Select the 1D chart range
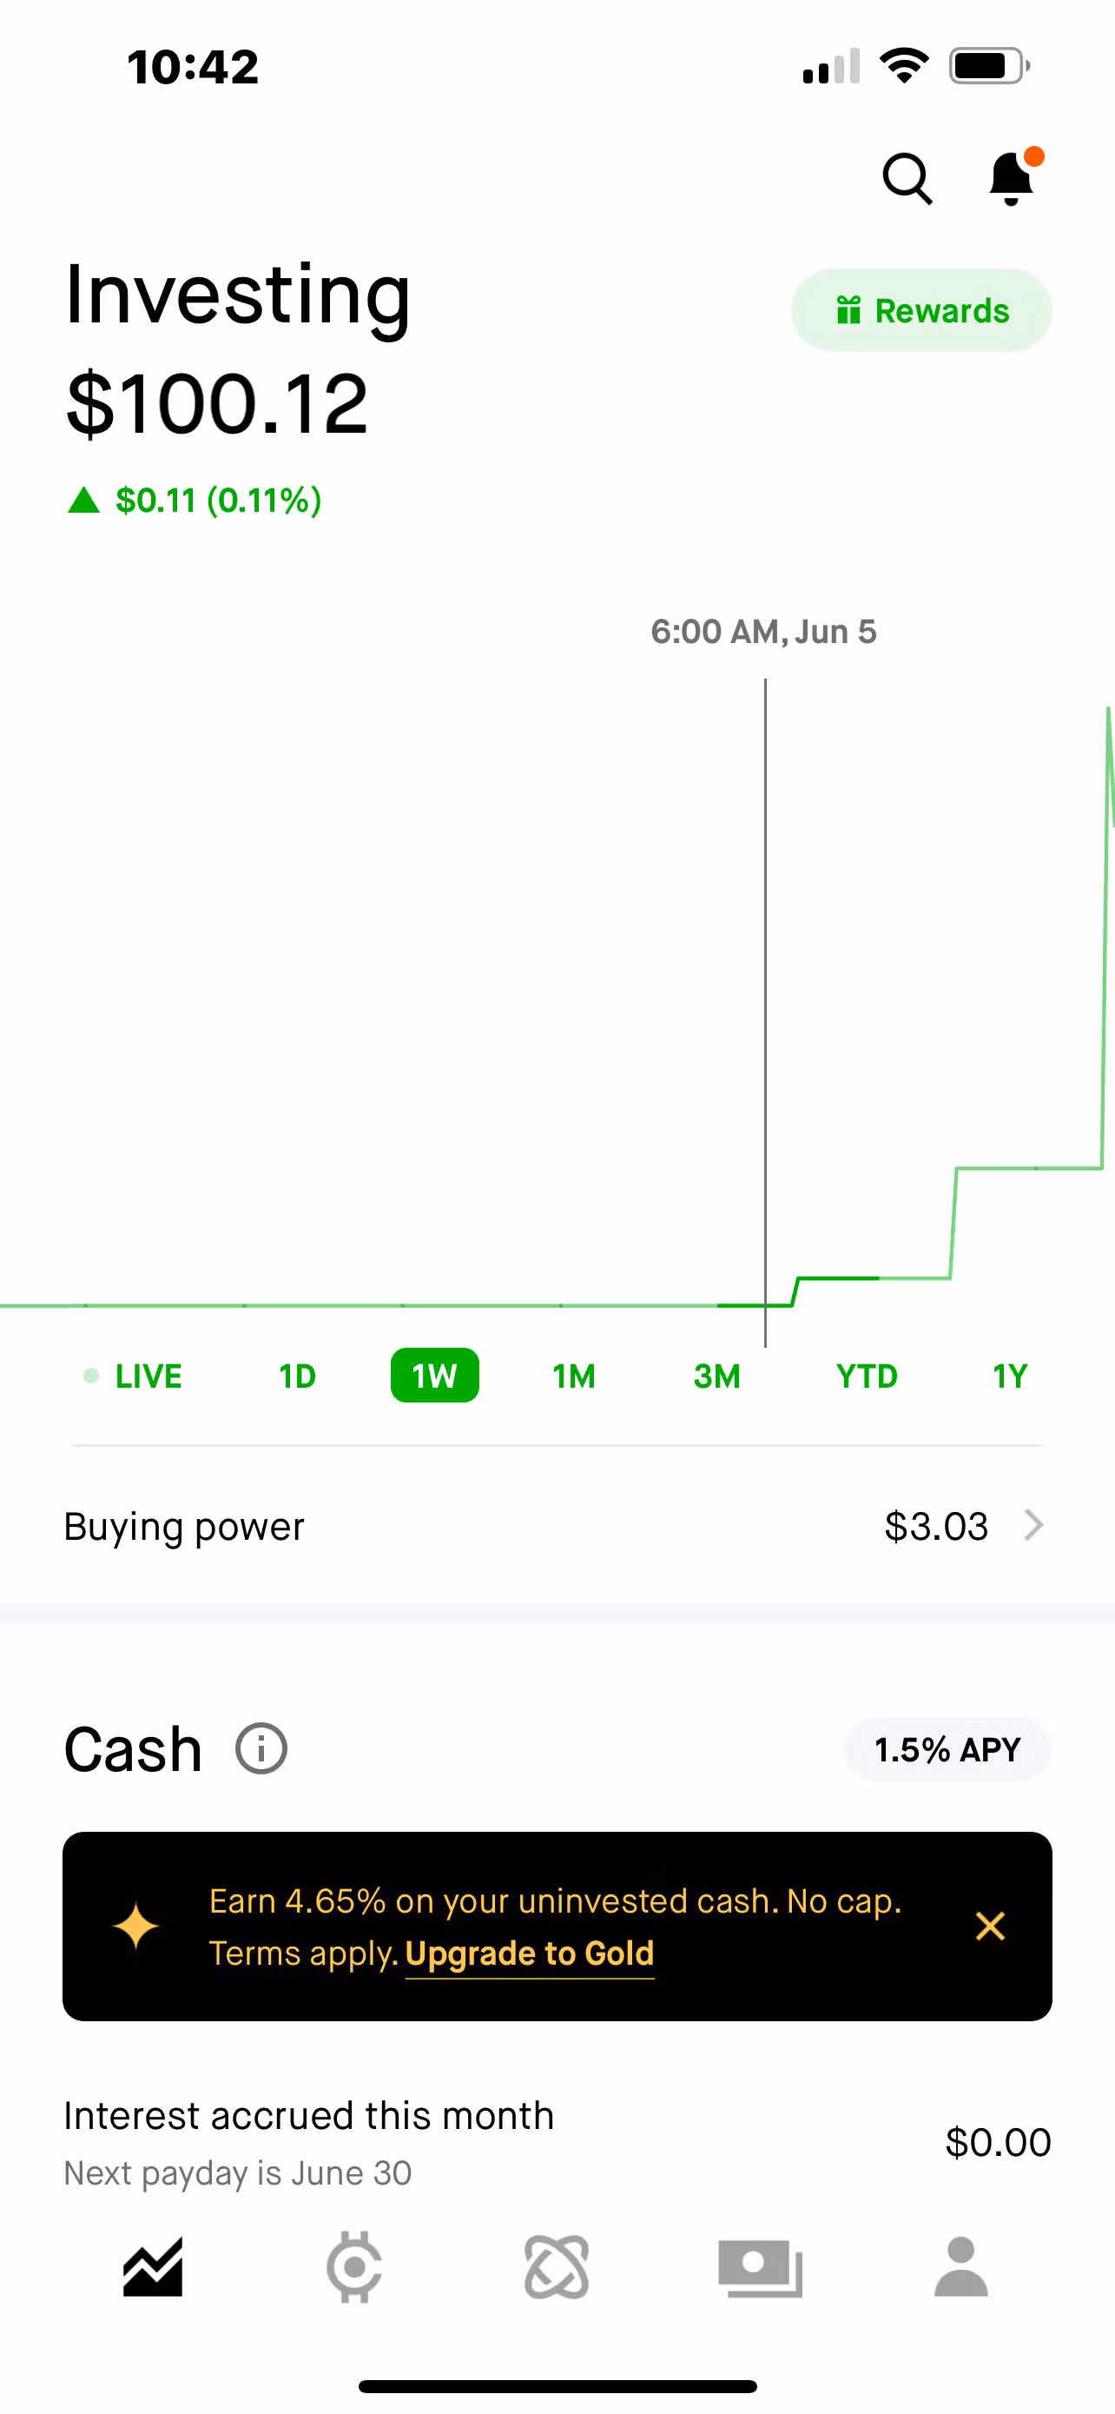The width and height of the screenshot is (1115, 2414). (x=297, y=1376)
